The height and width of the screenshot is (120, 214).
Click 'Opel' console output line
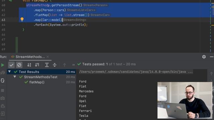83,101
